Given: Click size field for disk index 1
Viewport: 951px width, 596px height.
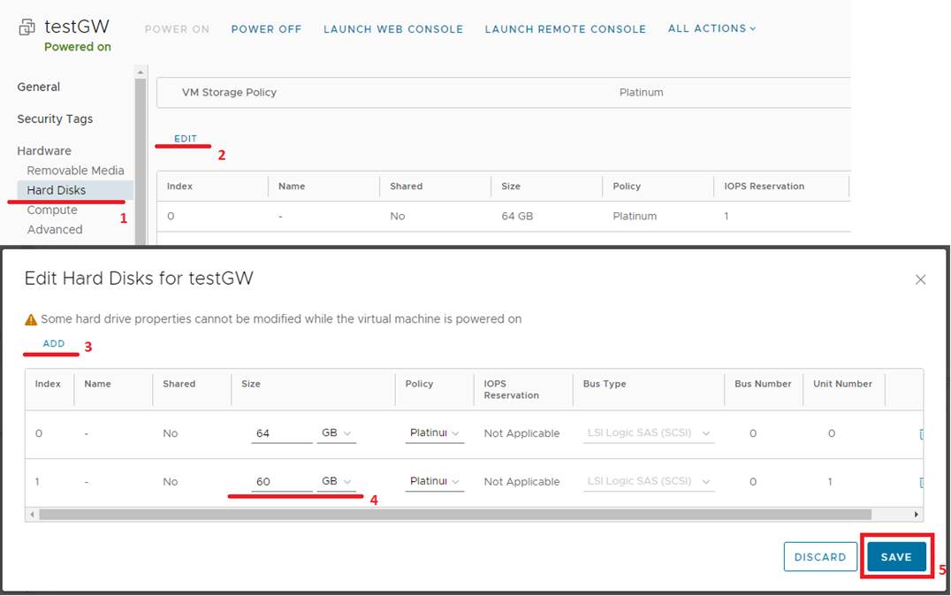Looking at the screenshot, I should tap(281, 481).
